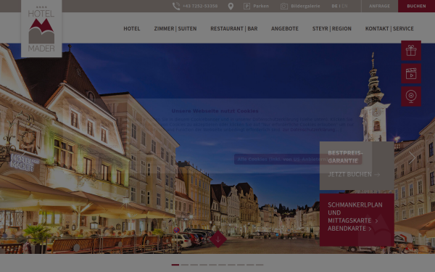
Task: Click the ANFRAGE button
Action: point(379,6)
